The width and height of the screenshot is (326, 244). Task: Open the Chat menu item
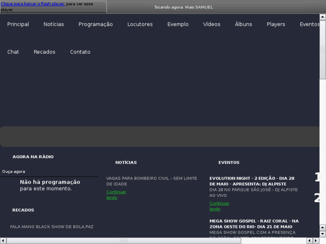(x=13, y=52)
